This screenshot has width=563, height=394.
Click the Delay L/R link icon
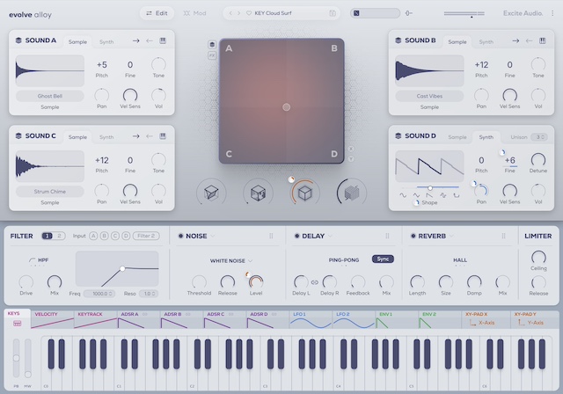click(x=316, y=282)
